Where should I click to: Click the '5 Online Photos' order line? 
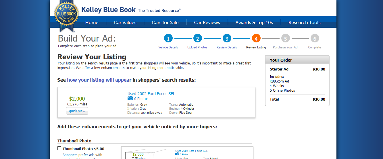[282, 90]
